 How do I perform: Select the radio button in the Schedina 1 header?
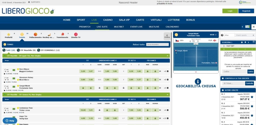tap(254, 42)
